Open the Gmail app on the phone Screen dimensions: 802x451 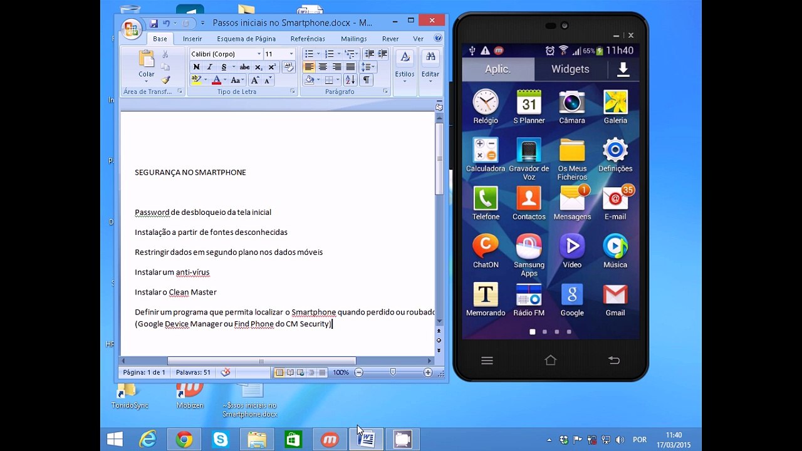pyautogui.click(x=615, y=299)
